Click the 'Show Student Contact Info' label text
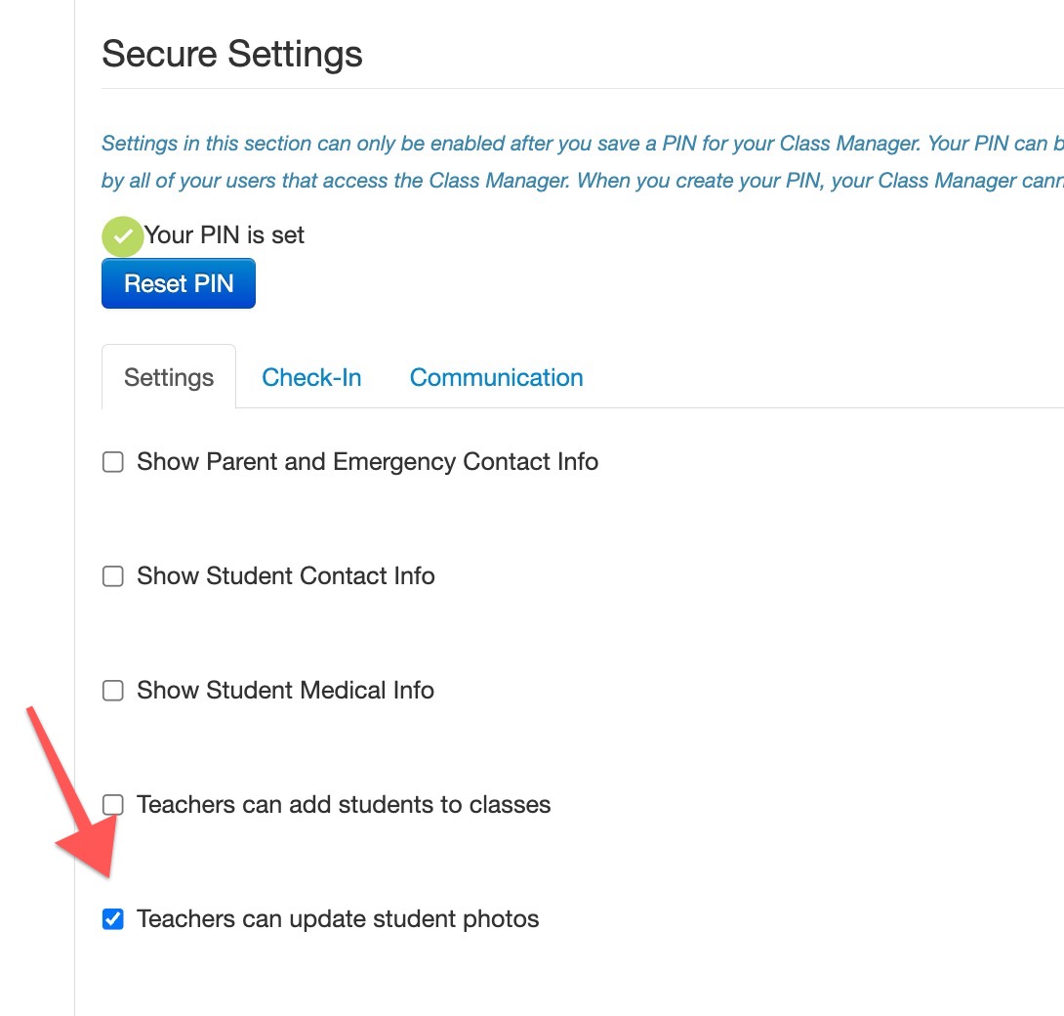The width and height of the screenshot is (1064, 1016). (x=286, y=576)
